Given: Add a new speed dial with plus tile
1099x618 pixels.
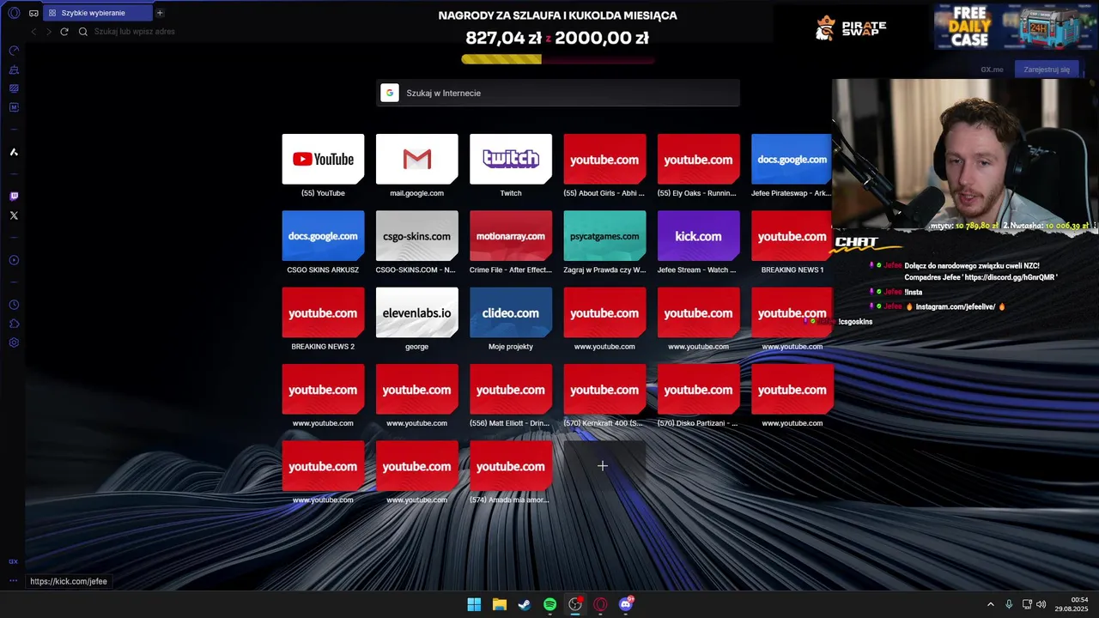Looking at the screenshot, I should tap(604, 466).
